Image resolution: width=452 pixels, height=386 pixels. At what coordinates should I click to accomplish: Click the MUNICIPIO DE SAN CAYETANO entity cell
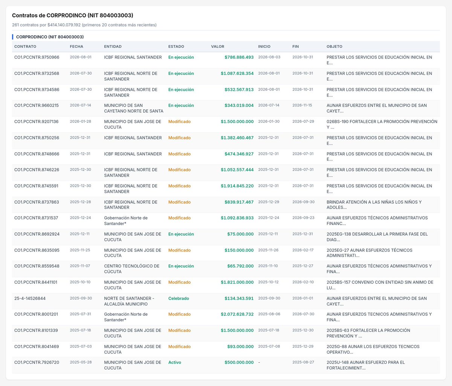click(x=134, y=108)
